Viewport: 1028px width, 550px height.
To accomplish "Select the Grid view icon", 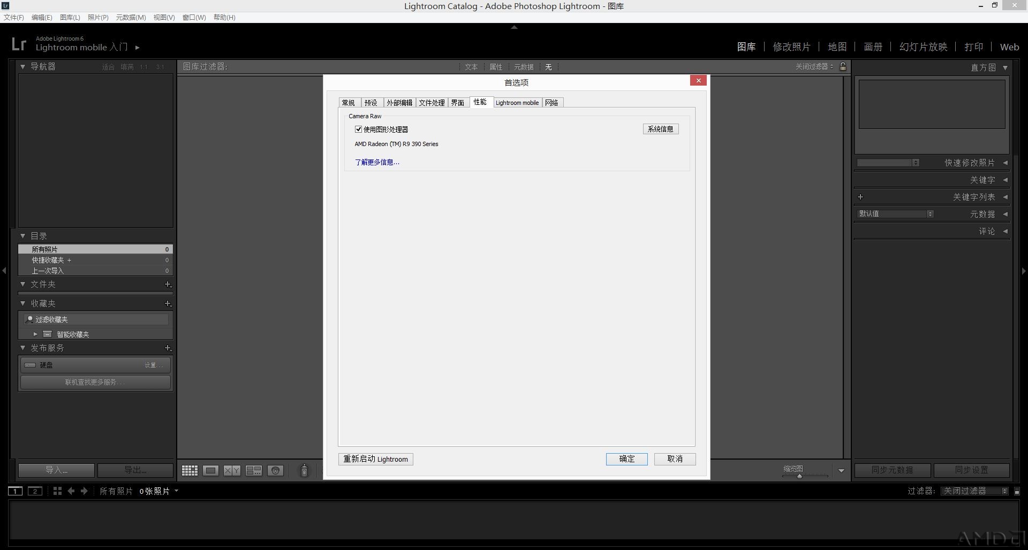I will [190, 470].
